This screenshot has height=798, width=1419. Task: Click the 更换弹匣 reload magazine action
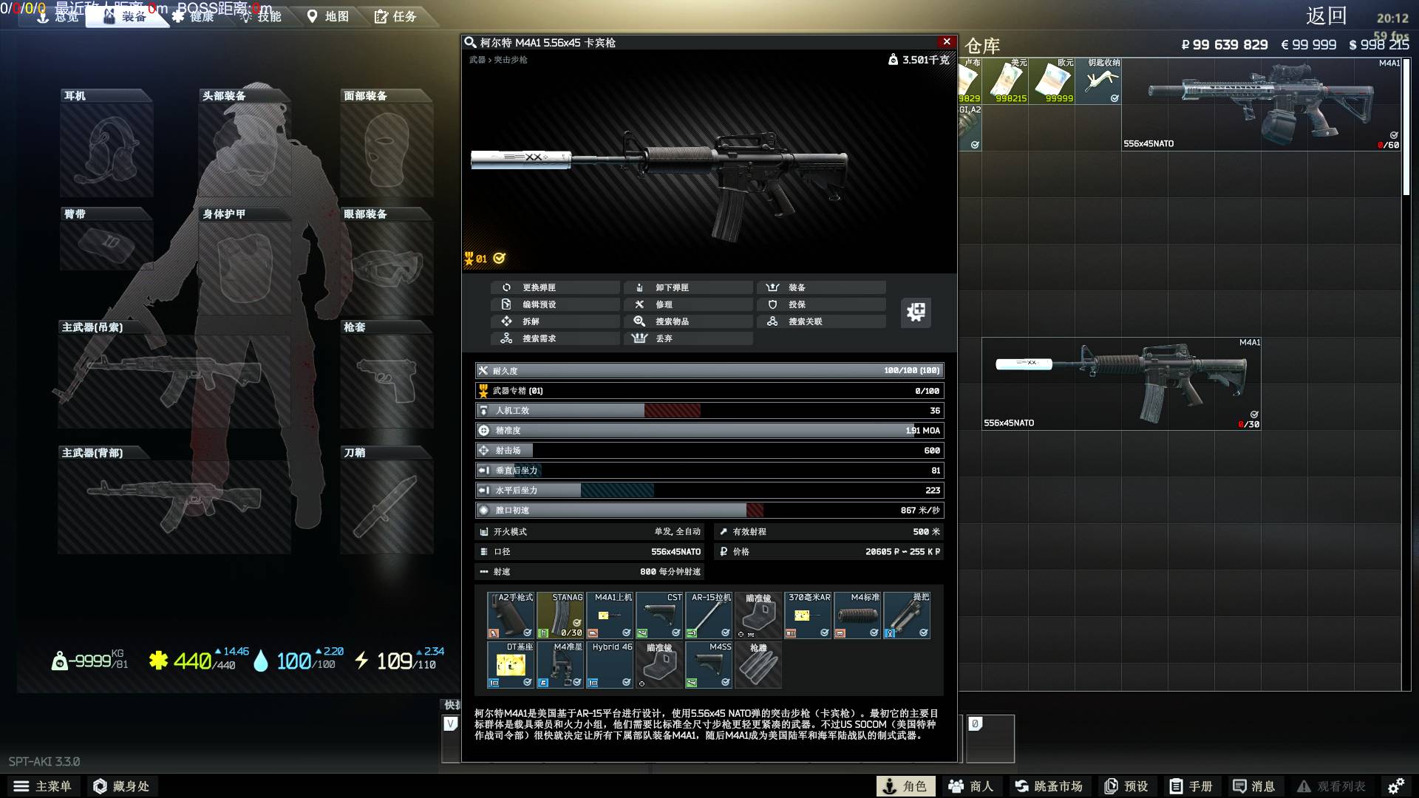555,287
